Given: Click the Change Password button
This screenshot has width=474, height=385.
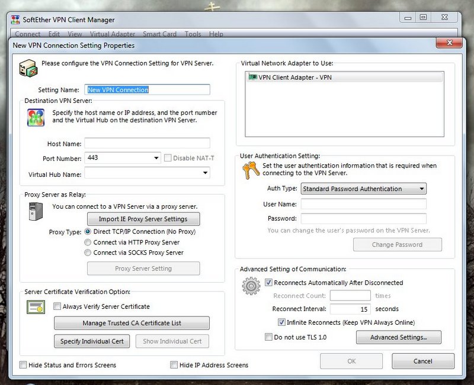Looking at the screenshot, I should (398, 245).
